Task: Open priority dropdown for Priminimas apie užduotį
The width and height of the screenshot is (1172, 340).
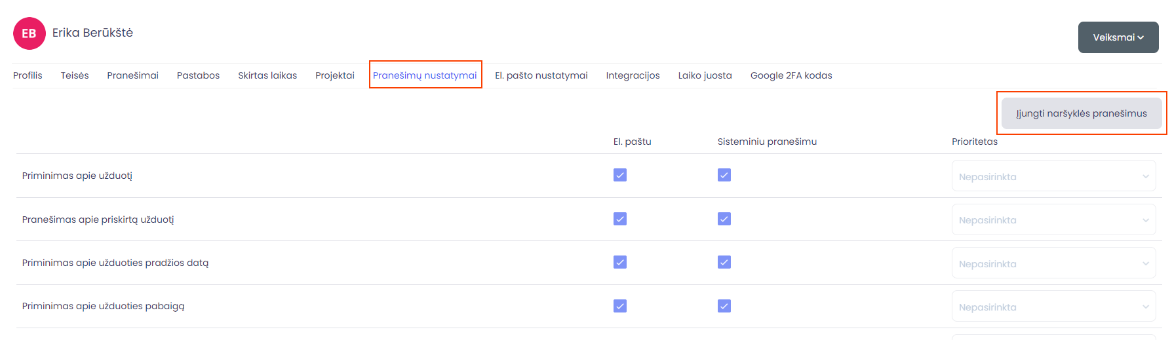Action: tap(1053, 176)
